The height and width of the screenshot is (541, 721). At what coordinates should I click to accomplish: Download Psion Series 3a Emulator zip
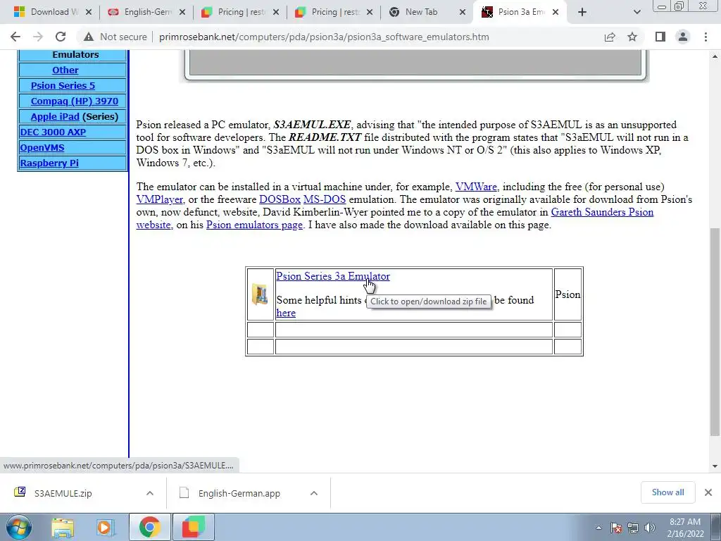tap(333, 276)
